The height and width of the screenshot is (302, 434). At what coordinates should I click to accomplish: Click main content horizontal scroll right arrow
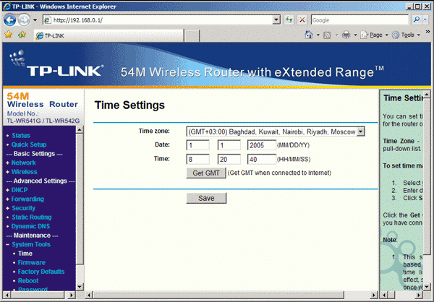[374, 295]
